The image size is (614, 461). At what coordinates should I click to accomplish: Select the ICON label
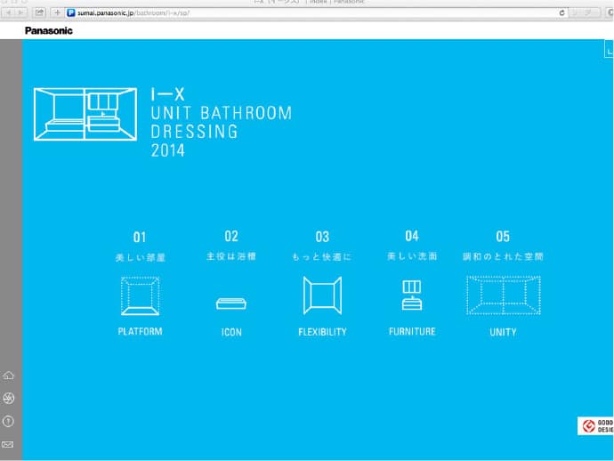[231, 332]
